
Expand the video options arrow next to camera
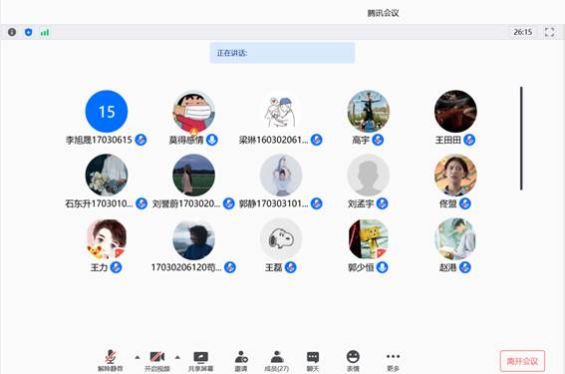tap(177, 357)
